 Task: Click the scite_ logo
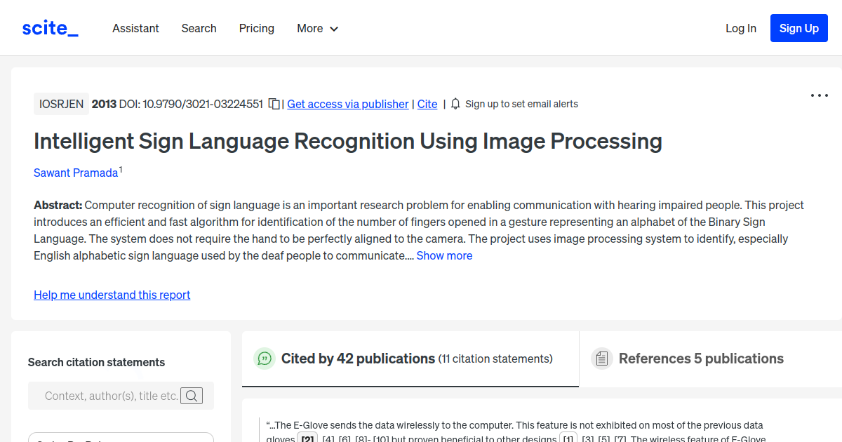tap(50, 27)
